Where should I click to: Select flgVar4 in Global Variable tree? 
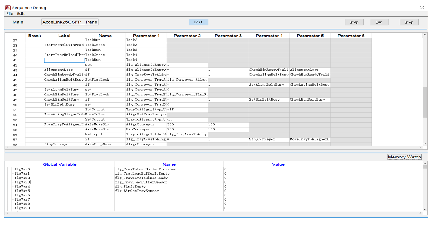(22, 187)
